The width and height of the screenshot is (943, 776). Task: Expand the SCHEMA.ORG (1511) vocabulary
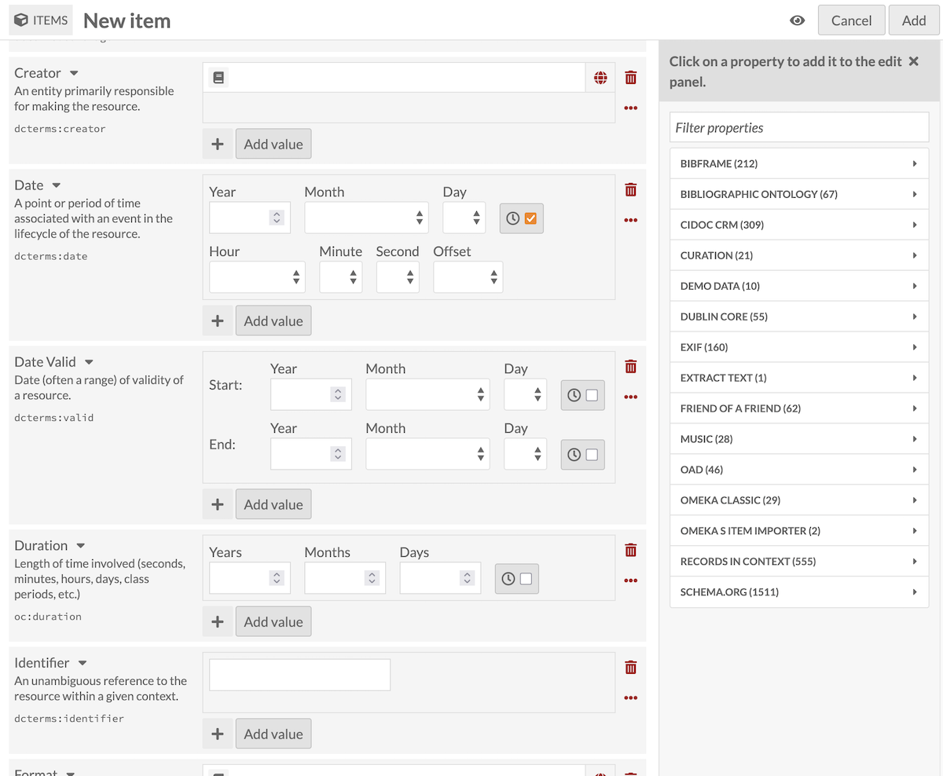click(799, 592)
